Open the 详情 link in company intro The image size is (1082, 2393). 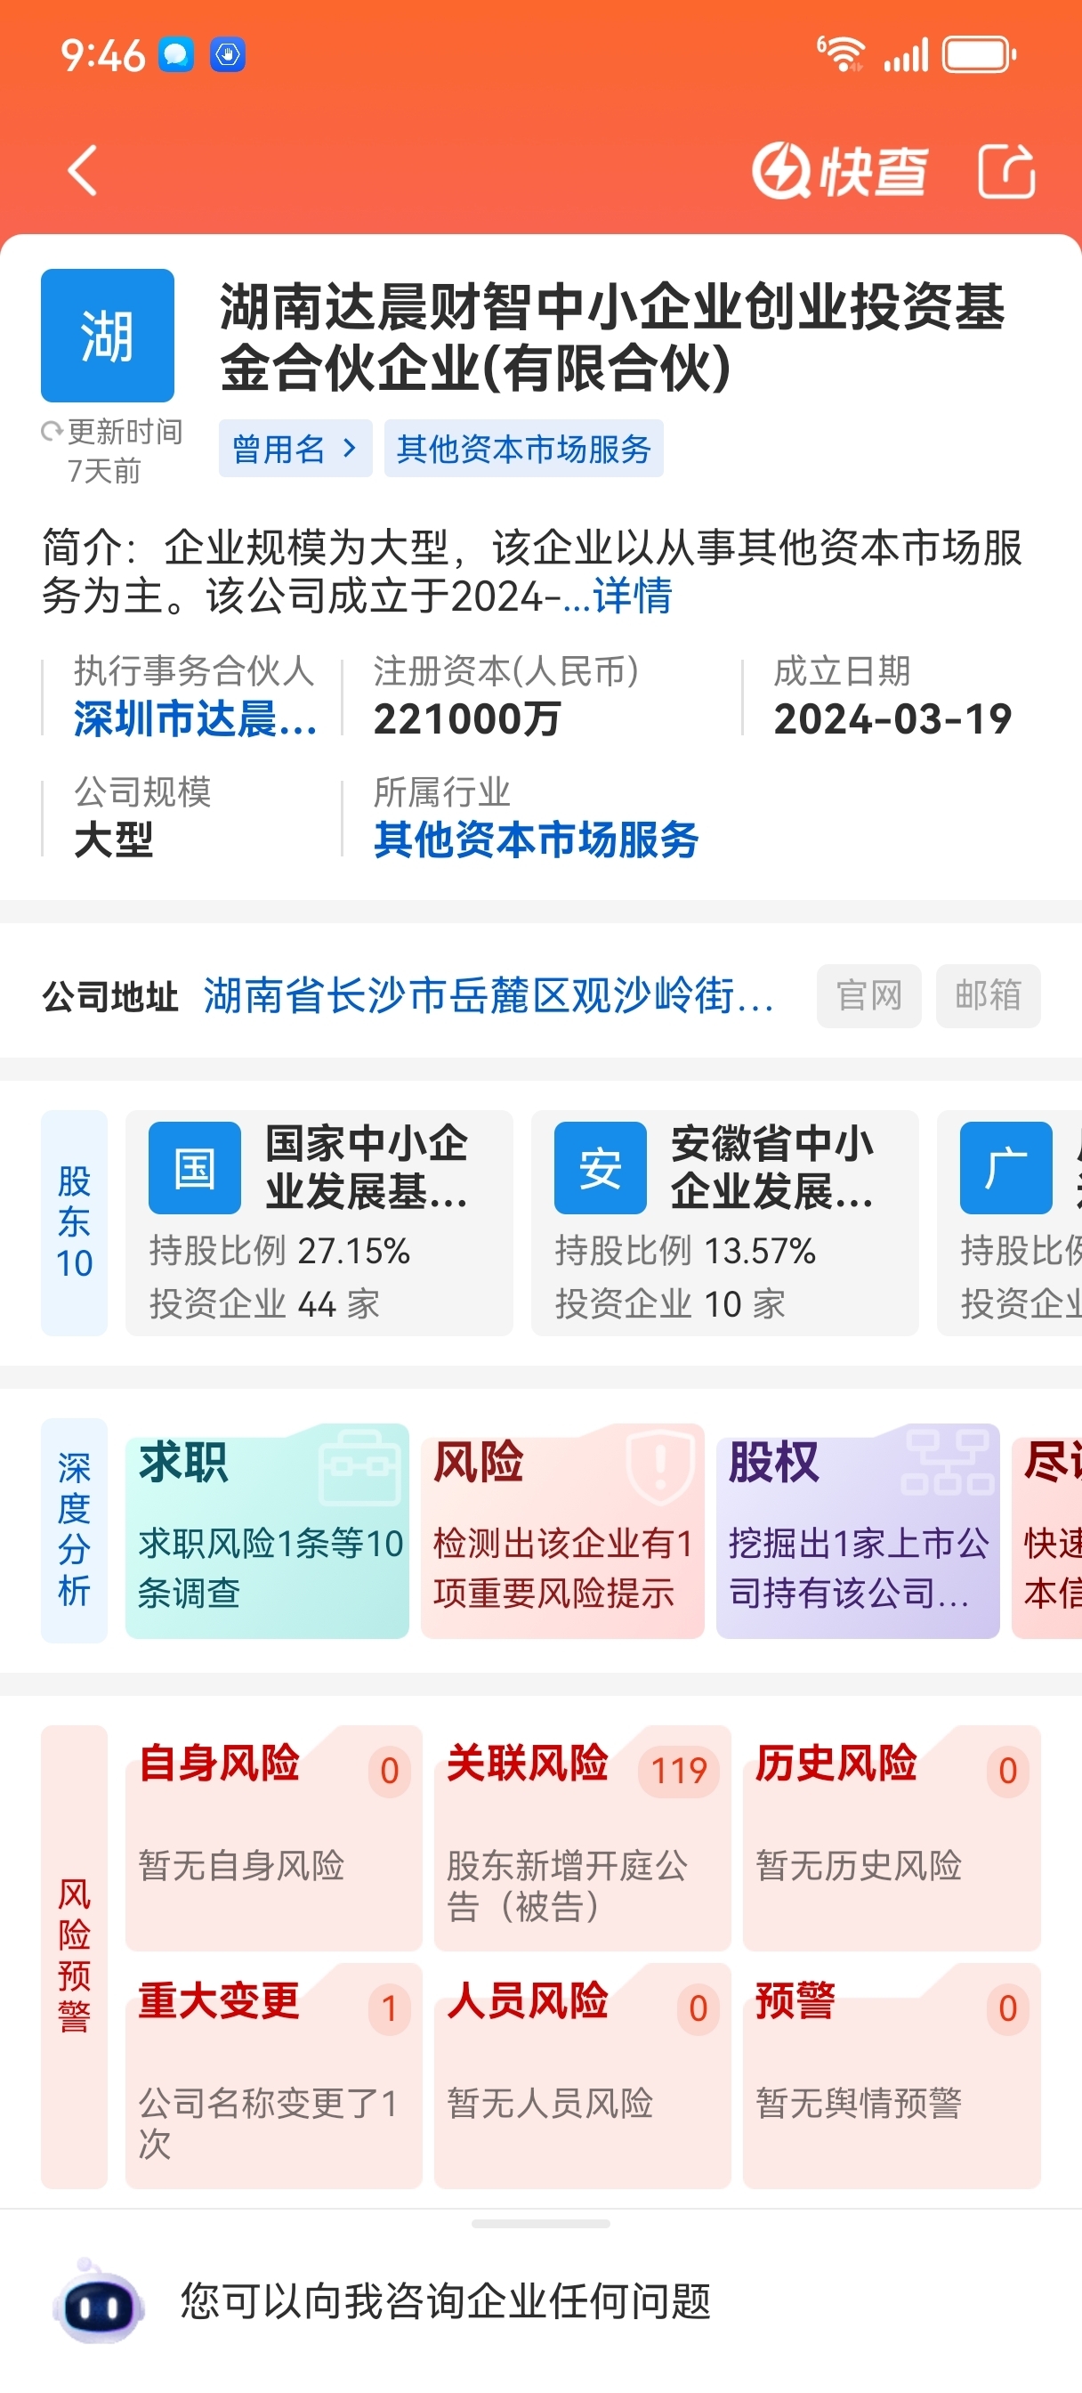point(633,596)
